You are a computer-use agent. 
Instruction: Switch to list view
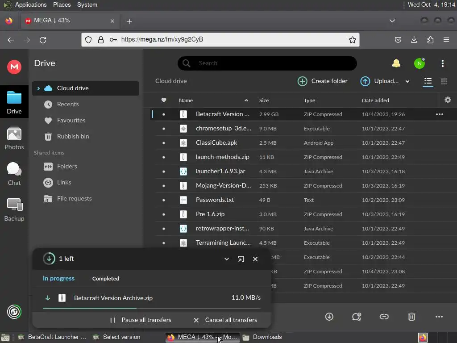coord(428,81)
